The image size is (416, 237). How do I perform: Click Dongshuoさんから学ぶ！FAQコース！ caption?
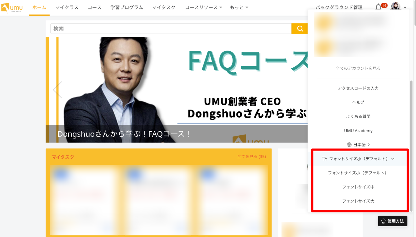pos(124,134)
